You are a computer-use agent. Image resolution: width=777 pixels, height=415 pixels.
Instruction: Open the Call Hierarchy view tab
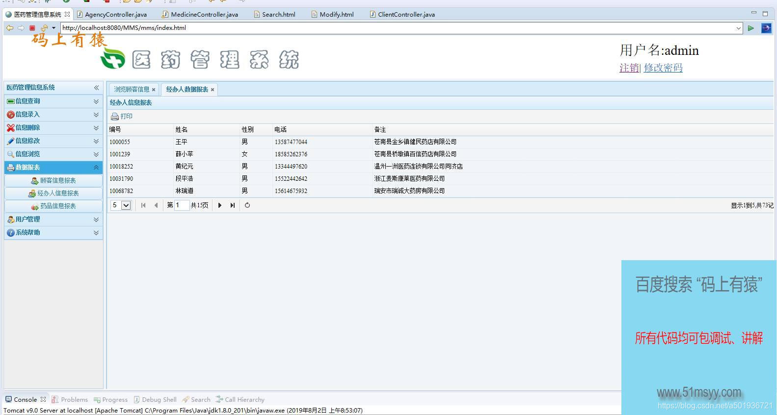click(240, 400)
